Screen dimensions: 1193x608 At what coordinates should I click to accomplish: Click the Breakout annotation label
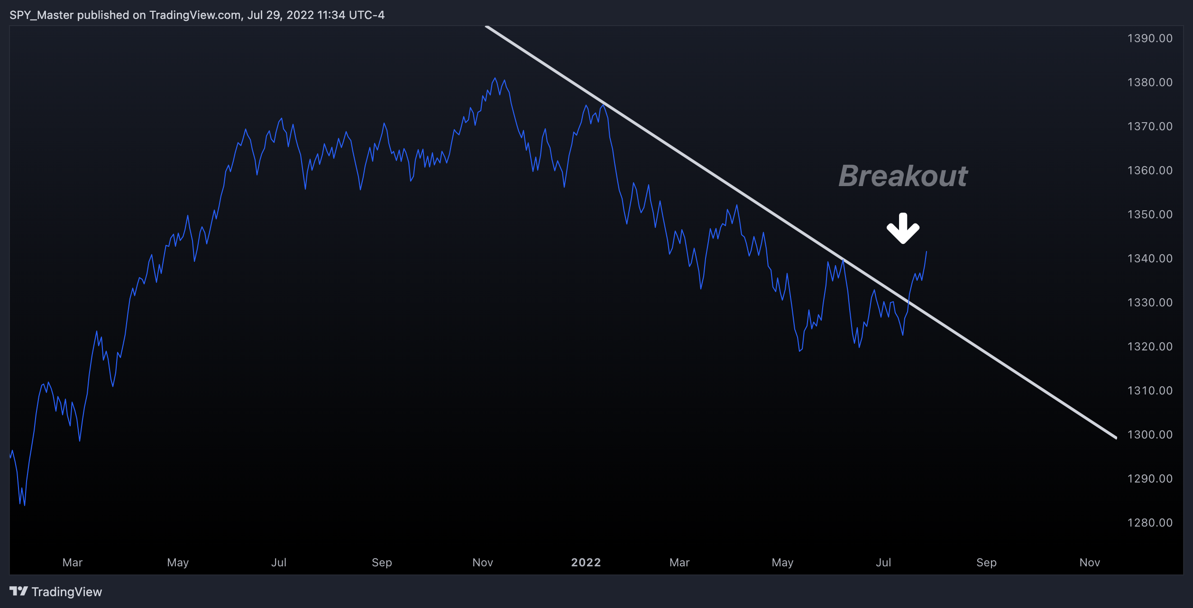(x=903, y=176)
